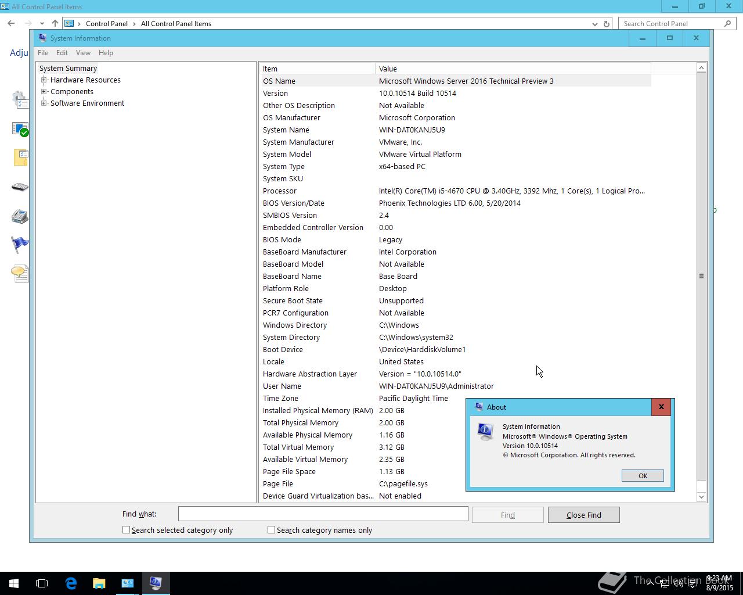This screenshot has height=595, width=743.
Task: Launch Microsoft Edge from the taskbar
Action: (x=71, y=583)
